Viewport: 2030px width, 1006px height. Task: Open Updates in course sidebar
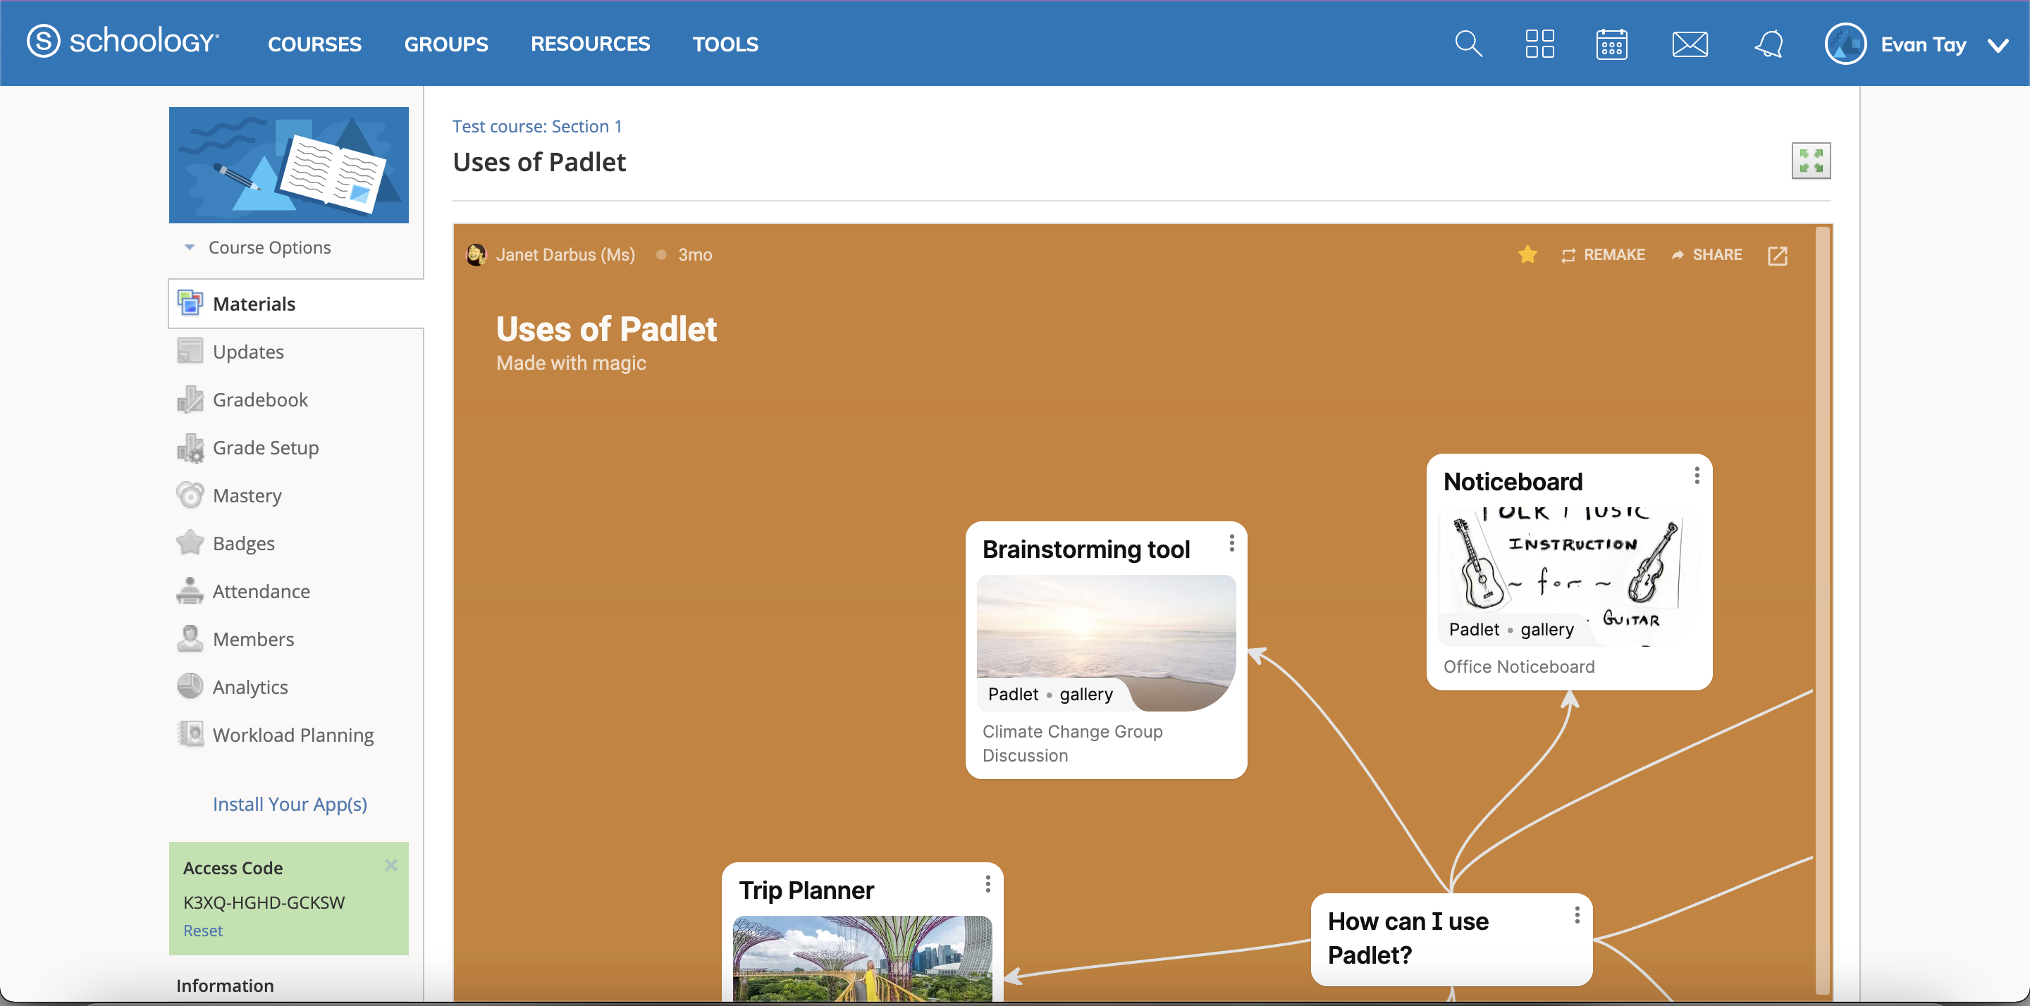247,352
